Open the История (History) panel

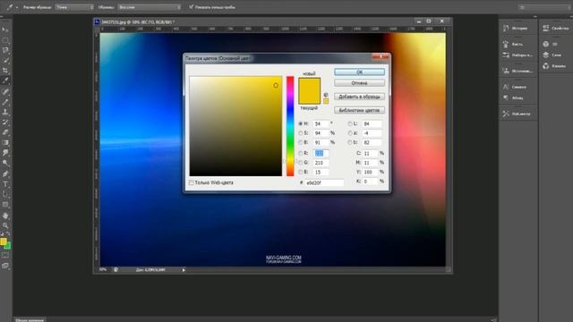click(516, 28)
